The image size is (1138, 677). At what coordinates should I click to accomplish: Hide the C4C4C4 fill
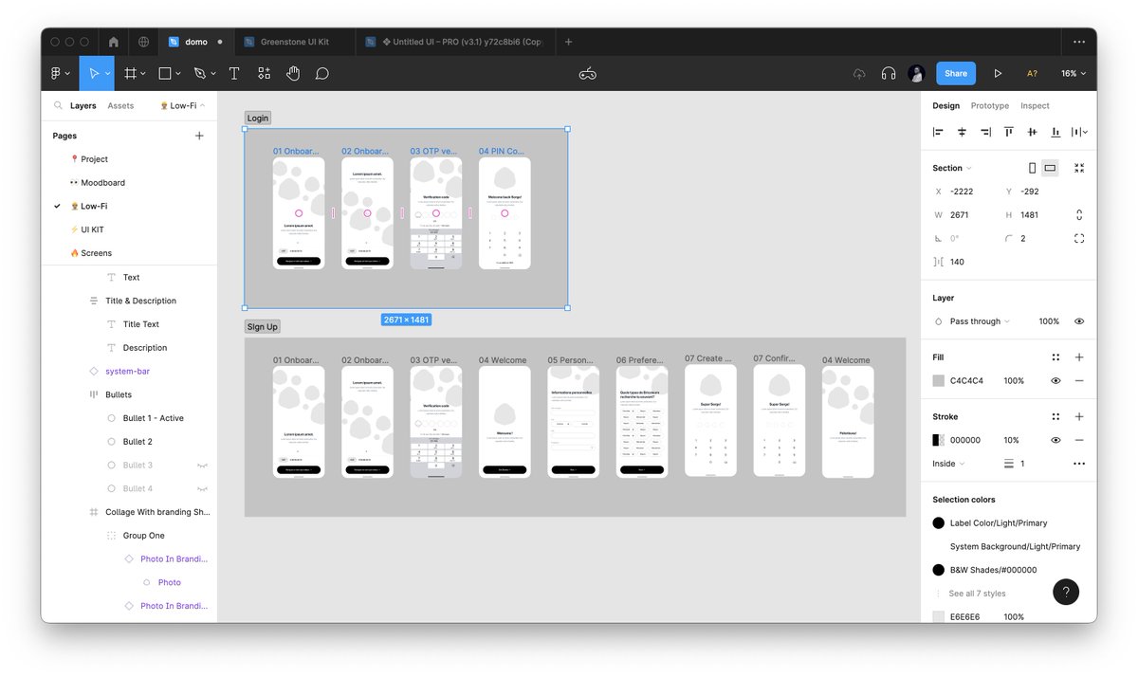(x=1055, y=380)
